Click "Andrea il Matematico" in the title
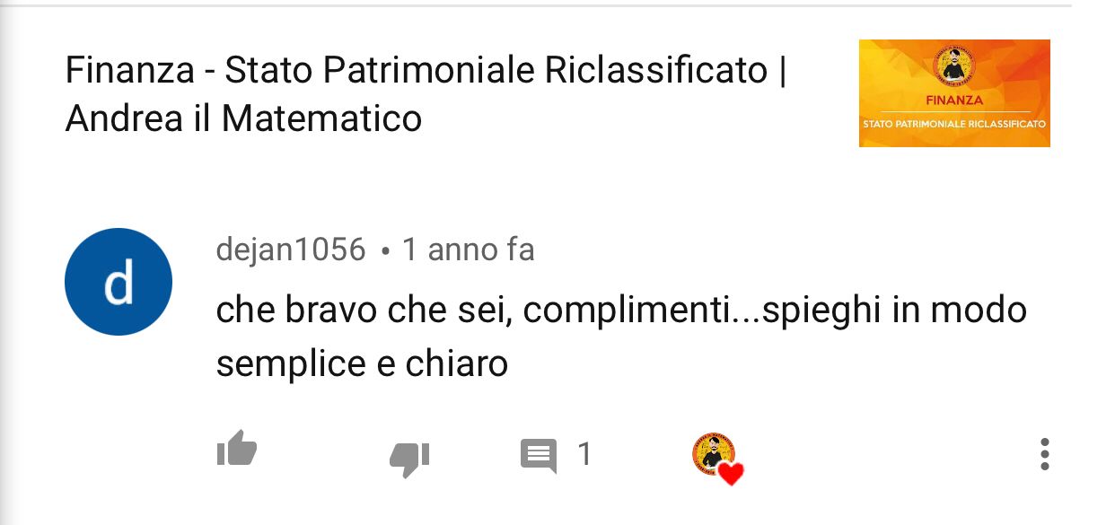1115x525 pixels. tap(244, 118)
